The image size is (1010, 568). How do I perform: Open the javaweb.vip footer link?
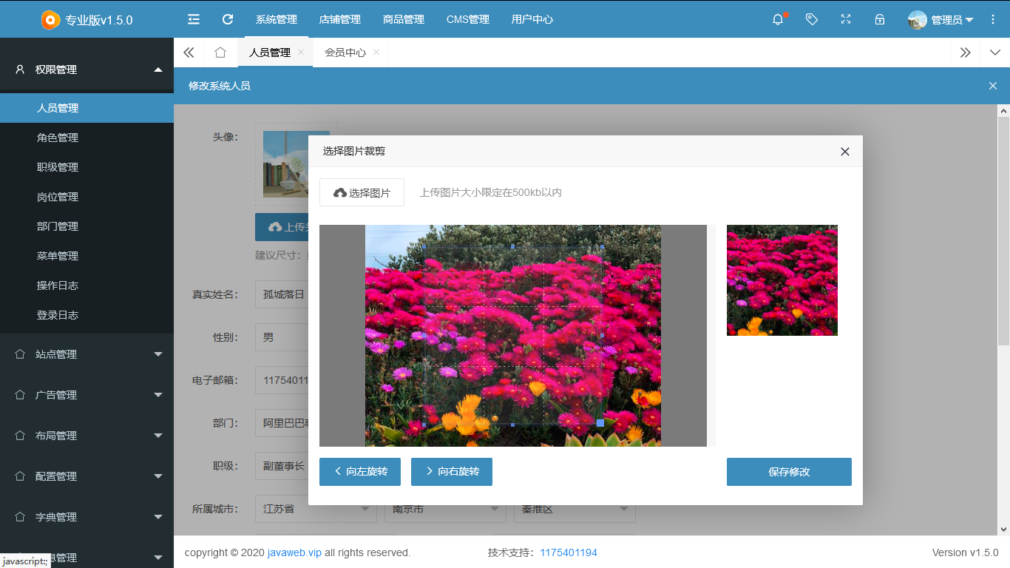[x=294, y=552]
